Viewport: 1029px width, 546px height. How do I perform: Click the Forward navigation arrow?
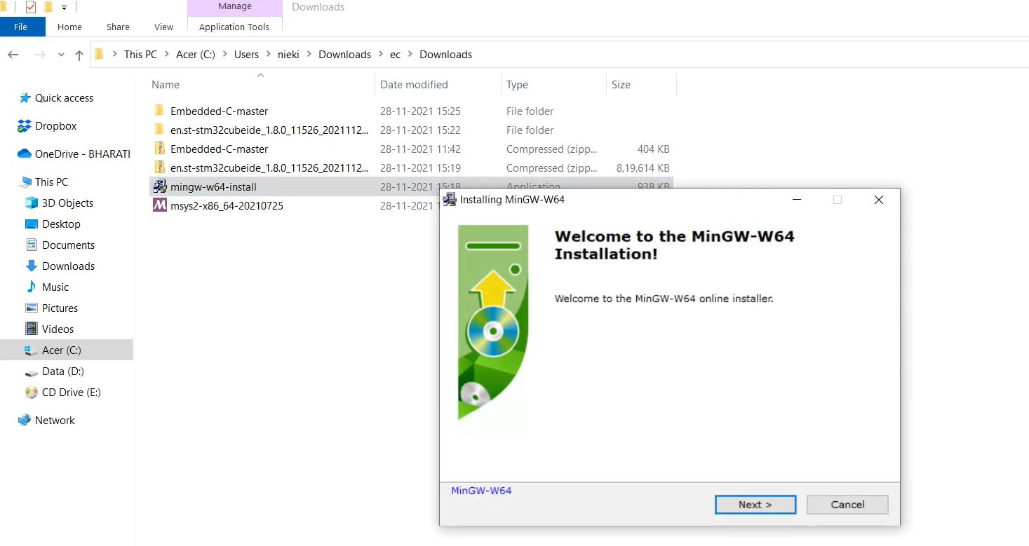(40, 55)
